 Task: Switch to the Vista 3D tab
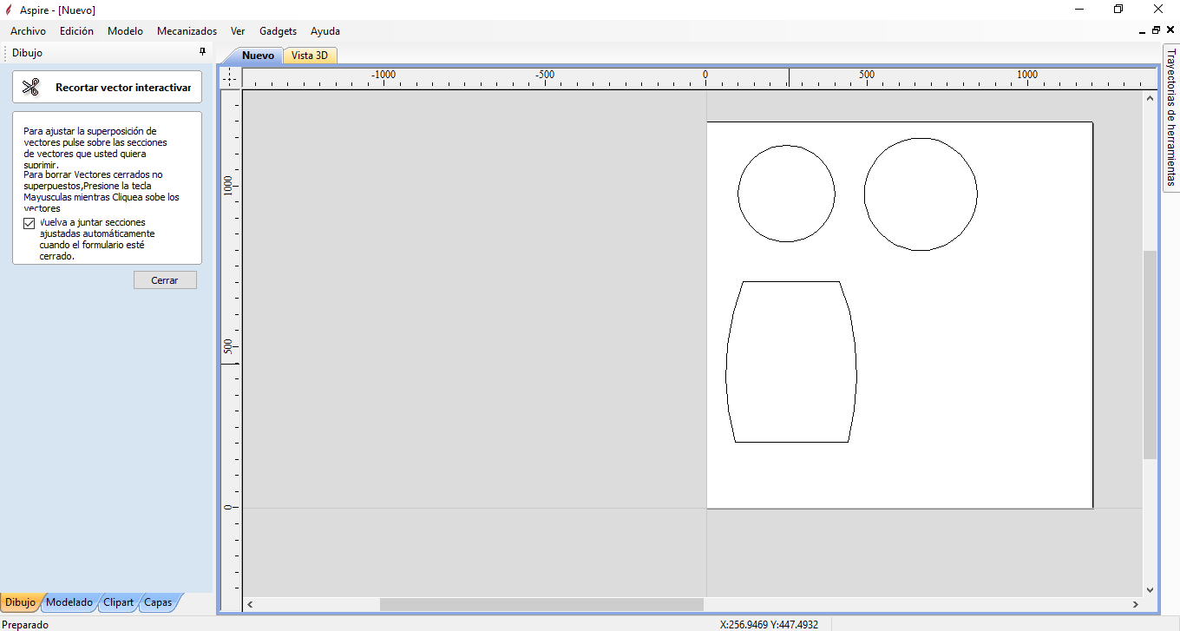[310, 56]
